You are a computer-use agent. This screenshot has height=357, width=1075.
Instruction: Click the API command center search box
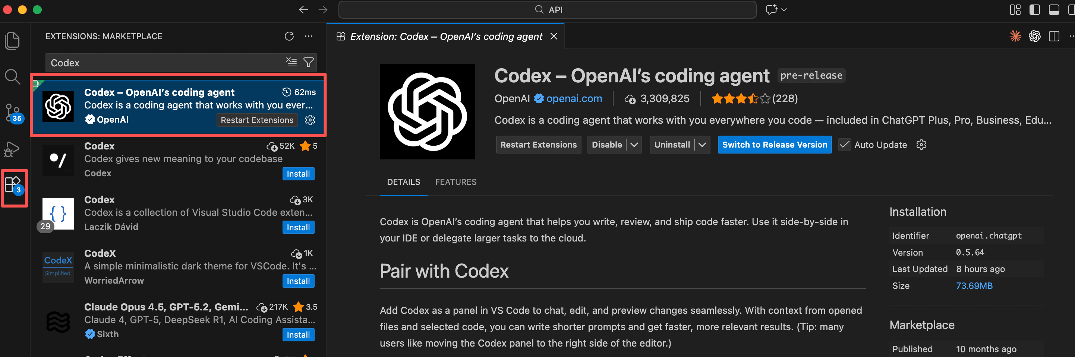tap(547, 10)
